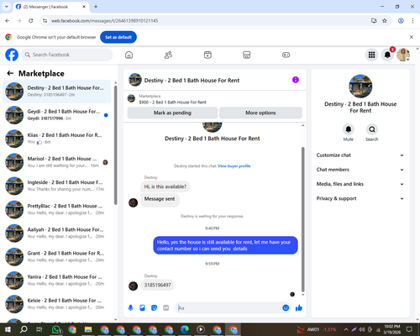
Task: Click Set as default button
Action: tap(118, 37)
